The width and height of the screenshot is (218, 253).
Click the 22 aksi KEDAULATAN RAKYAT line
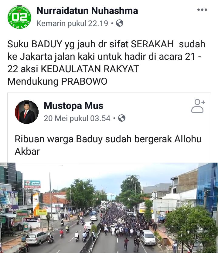pos(73,69)
